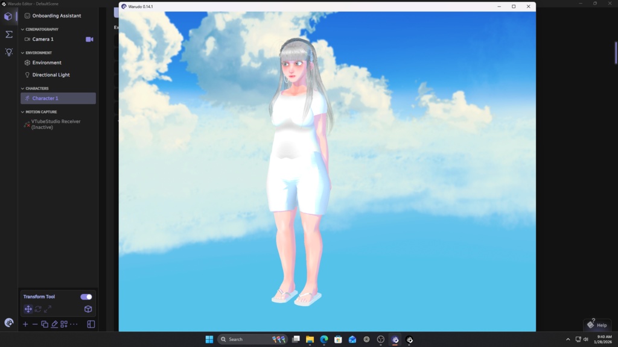Open the Onboarding Assistant
618x347 pixels.
54,15
